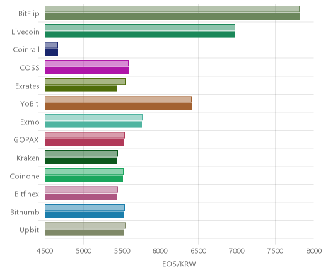Click the EOS/KRW axis title
Image resolution: width=323 pixels, height=275 pixels.
click(179, 264)
